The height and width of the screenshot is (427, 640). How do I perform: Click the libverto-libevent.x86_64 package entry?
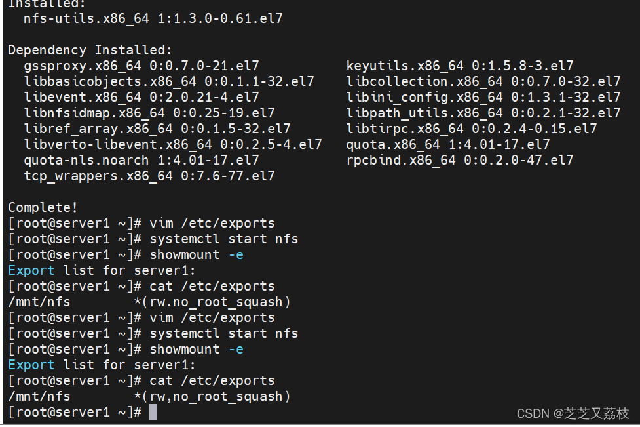pyautogui.click(x=173, y=144)
